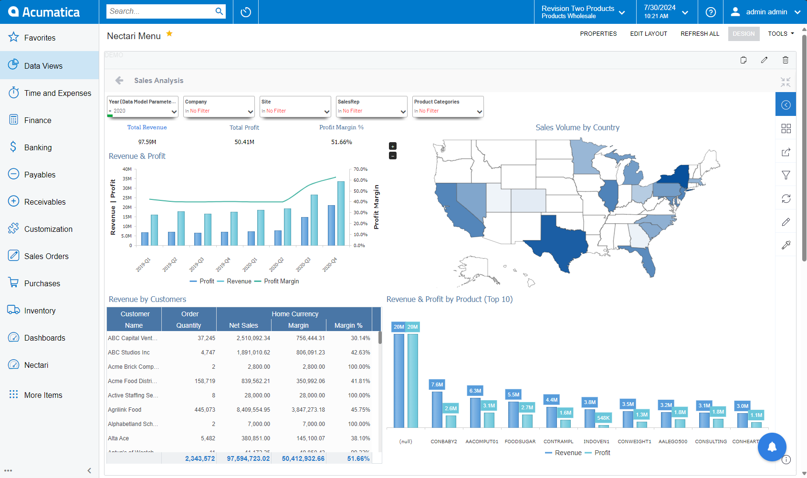
Task: Click the REFRESH ALL button
Action: [700, 34]
